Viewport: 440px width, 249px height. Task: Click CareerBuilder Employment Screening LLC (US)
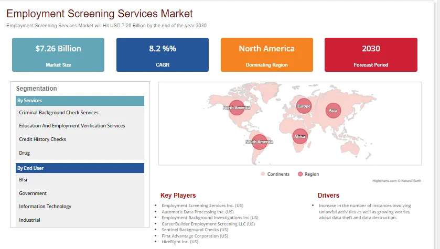(208, 224)
